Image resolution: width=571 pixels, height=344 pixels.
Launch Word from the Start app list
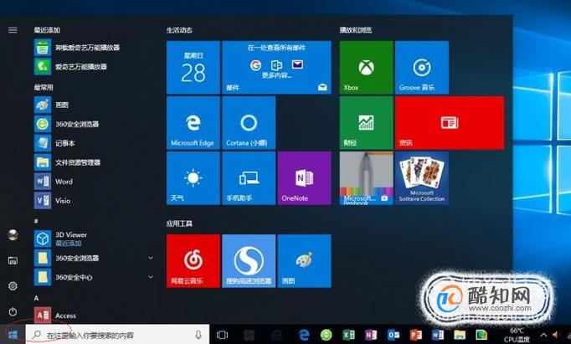point(54,182)
